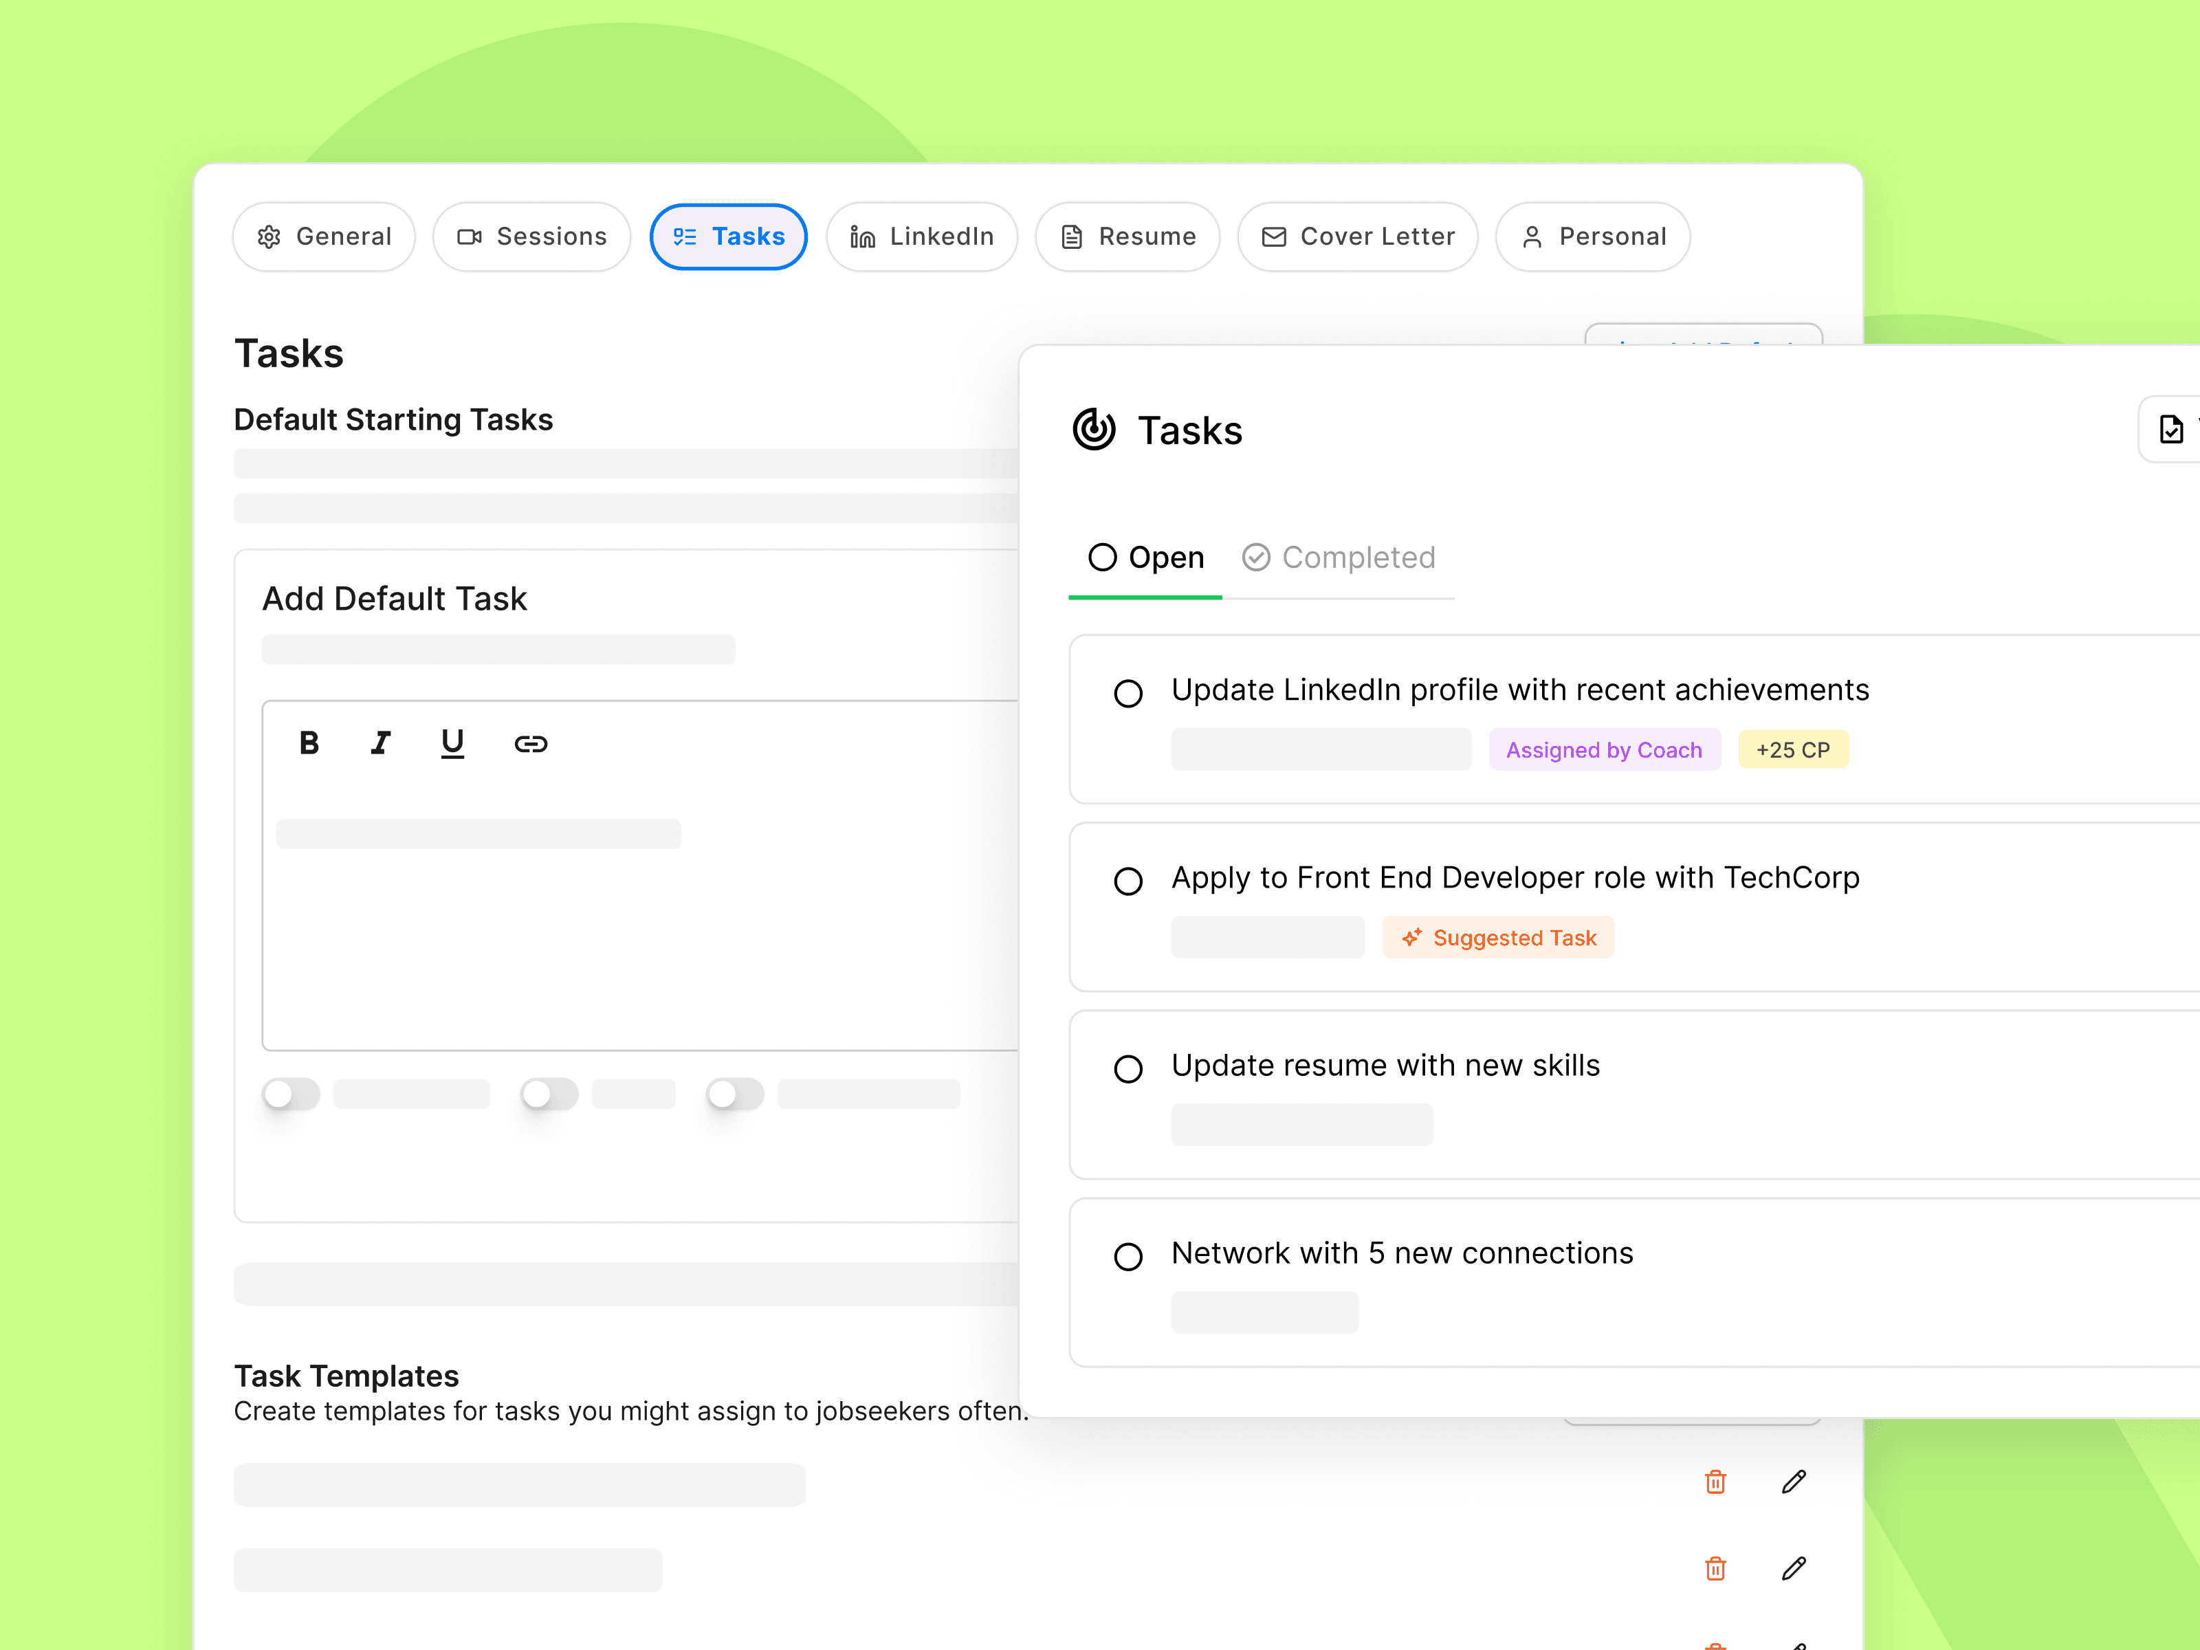The width and height of the screenshot is (2200, 1650).
Task: Switch on the middle toggle below the editor
Action: [x=549, y=1094]
